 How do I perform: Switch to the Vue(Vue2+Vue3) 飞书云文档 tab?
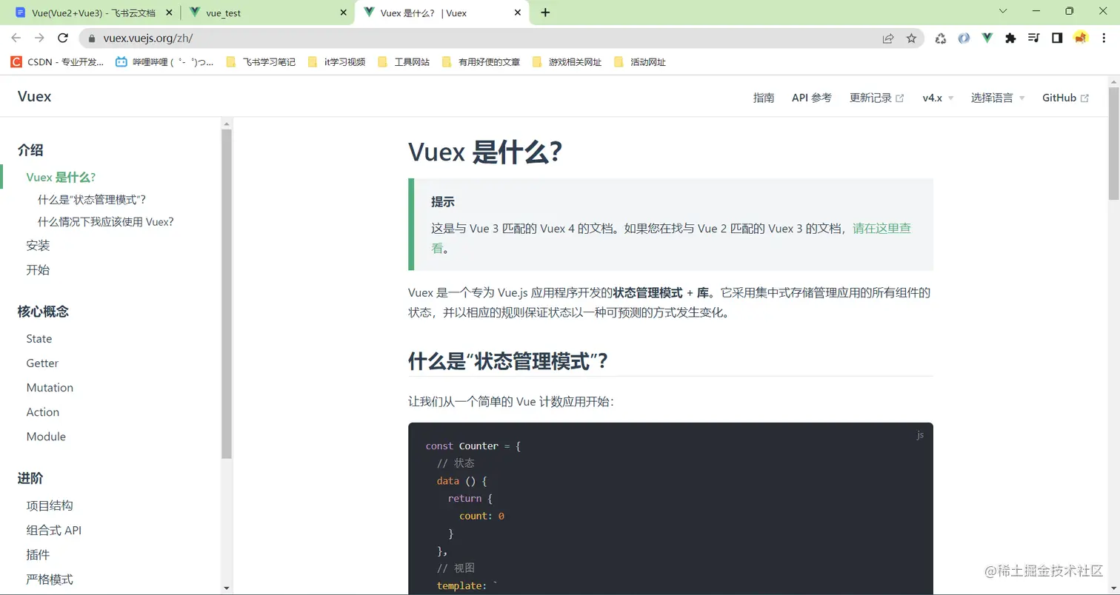tap(93, 13)
